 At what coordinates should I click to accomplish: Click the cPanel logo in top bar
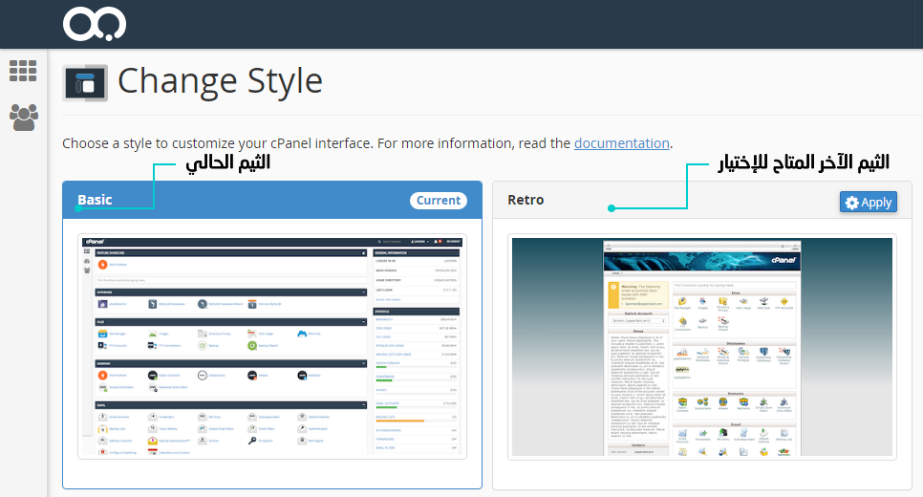pyautogui.click(x=95, y=24)
